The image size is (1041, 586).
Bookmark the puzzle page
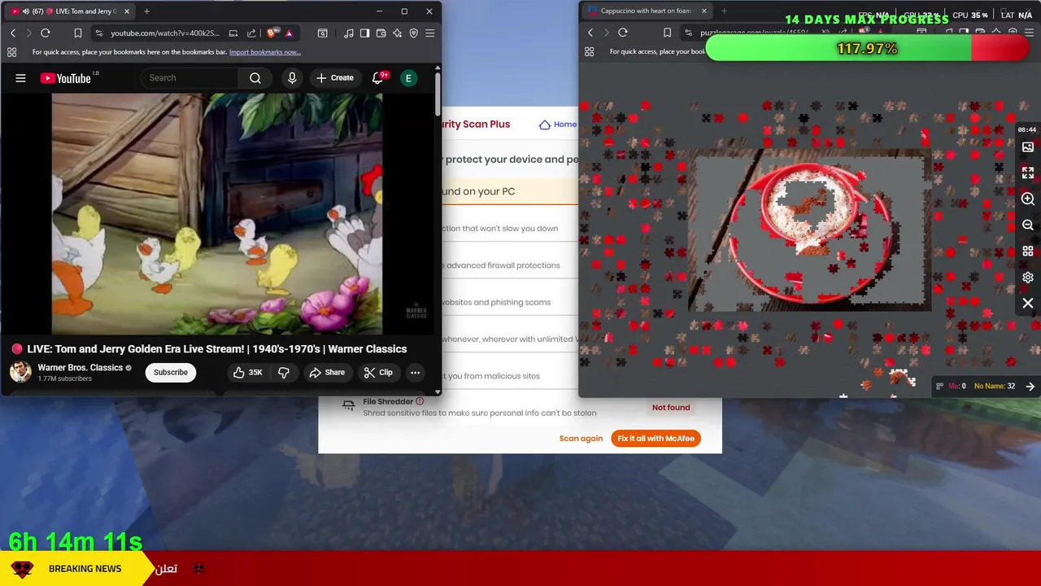tap(667, 33)
